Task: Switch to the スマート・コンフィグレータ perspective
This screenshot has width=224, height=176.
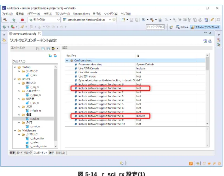Action: [205, 27]
